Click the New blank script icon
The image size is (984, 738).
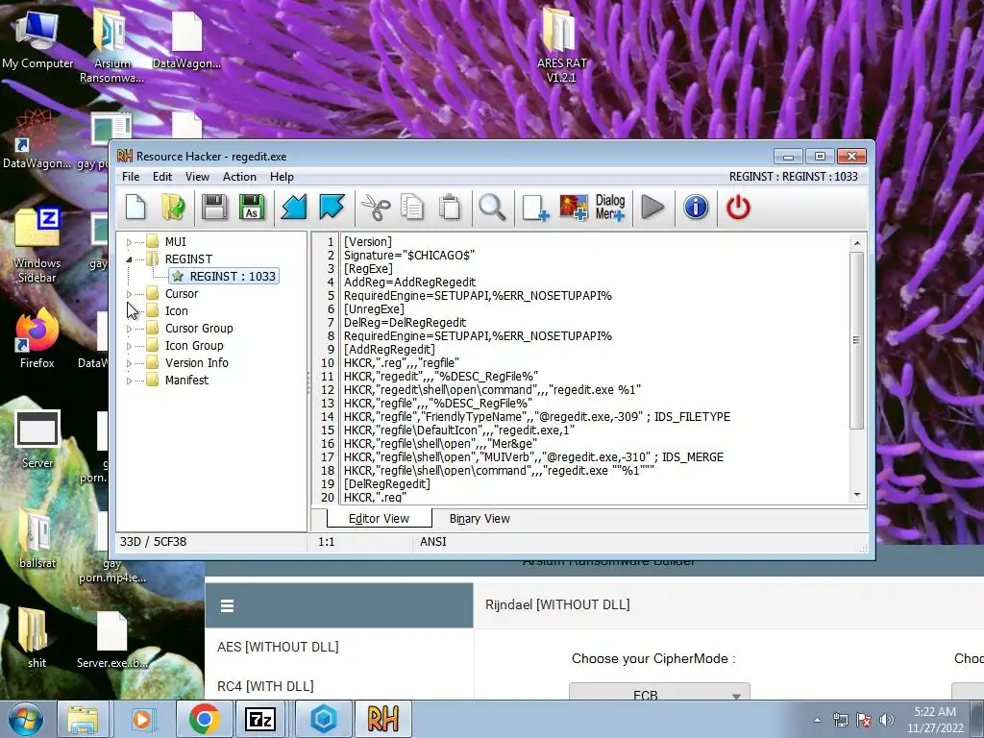pos(135,208)
